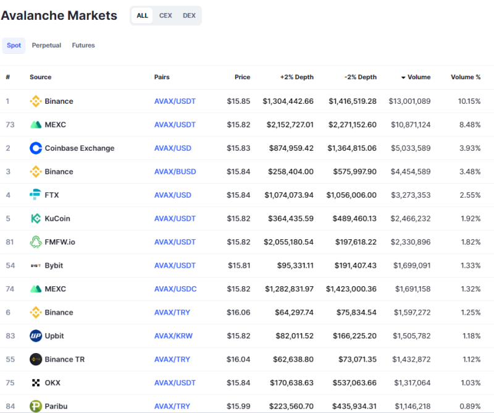Open the Perpetual tab
The width and height of the screenshot is (494, 413).
click(46, 45)
